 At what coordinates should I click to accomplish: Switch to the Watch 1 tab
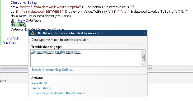(x=3, y=75)
